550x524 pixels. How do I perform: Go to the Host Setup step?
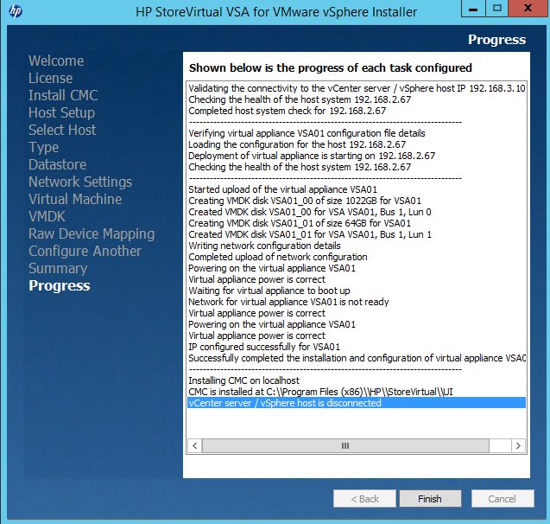(x=61, y=112)
